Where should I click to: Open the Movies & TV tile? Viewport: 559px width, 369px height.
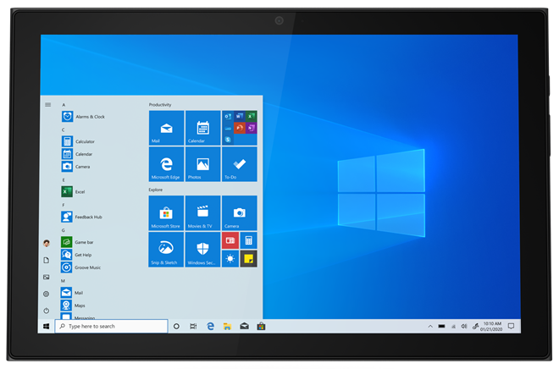pos(203,213)
